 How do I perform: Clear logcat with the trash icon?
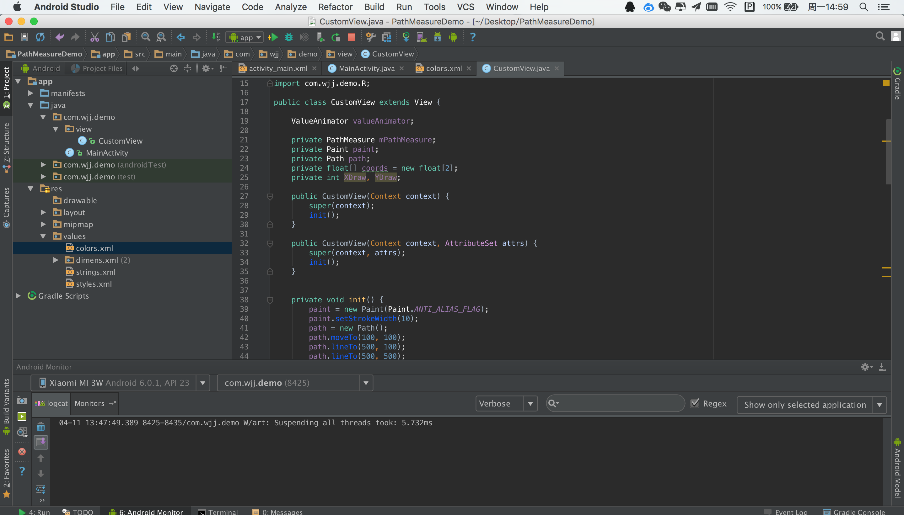41,427
